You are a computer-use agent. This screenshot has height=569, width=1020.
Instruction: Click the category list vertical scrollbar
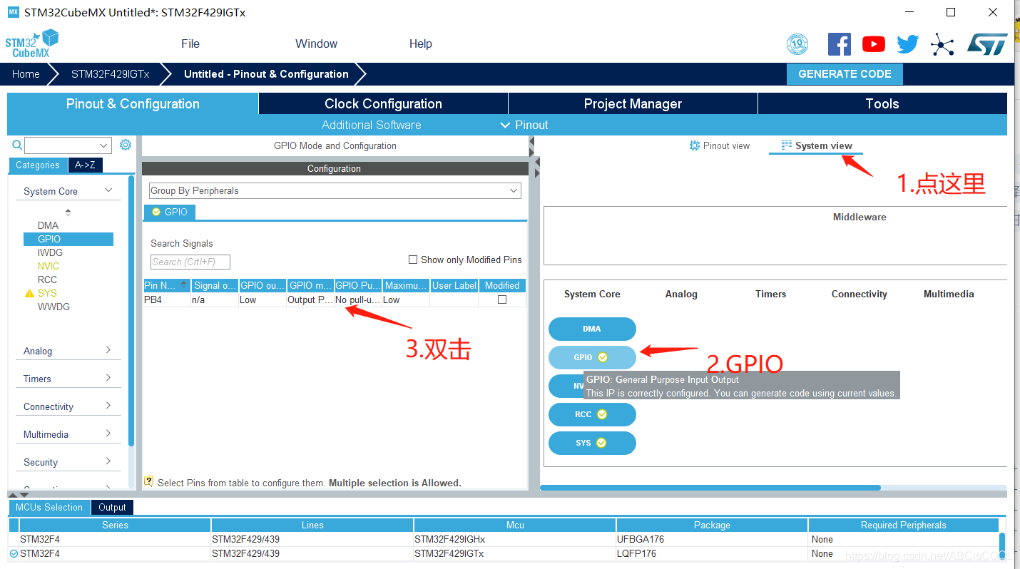point(131,310)
